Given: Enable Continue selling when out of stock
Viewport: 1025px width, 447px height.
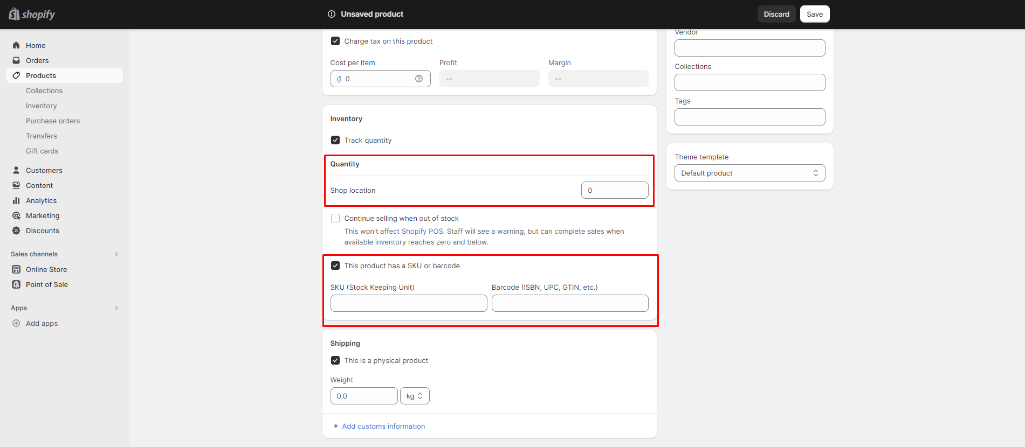Looking at the screenshot, I should click(x=335, y=218).
